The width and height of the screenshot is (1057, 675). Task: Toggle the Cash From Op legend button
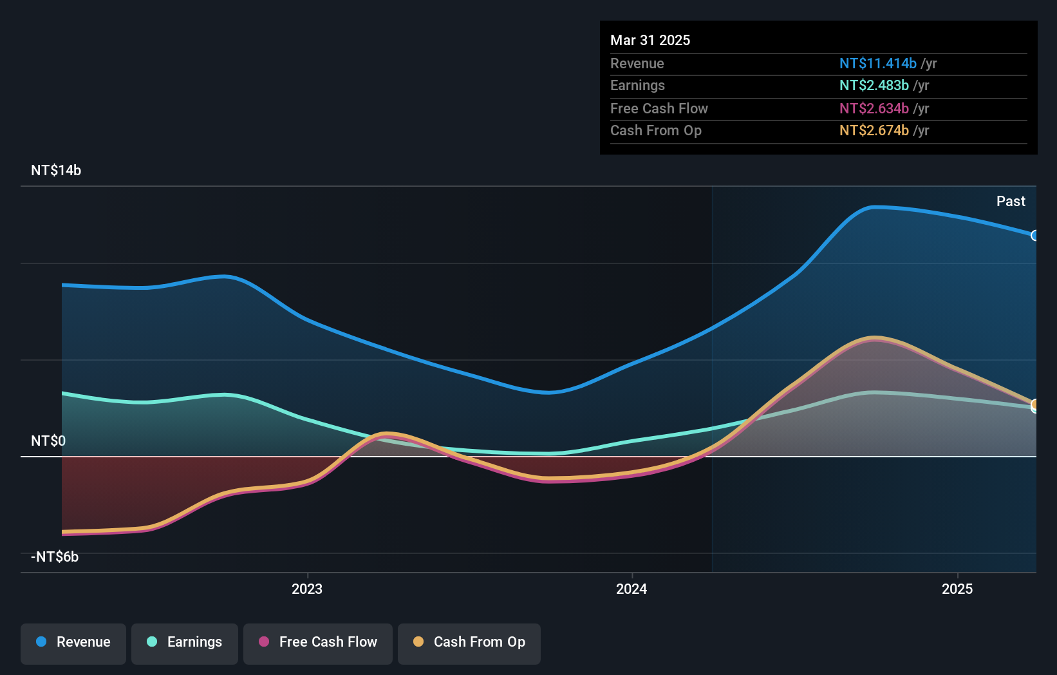pyautogui.click(x=469, y=643)
